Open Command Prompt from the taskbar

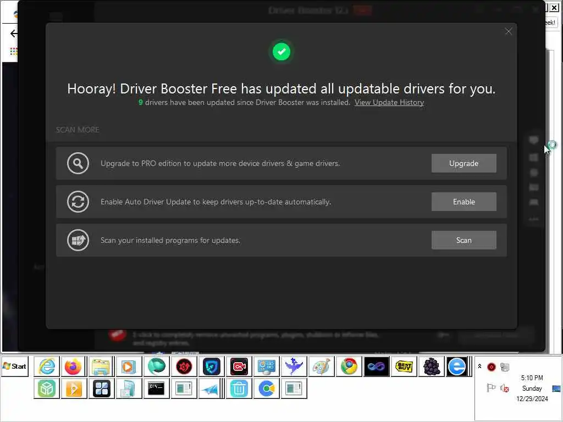[x=156, y=388]
